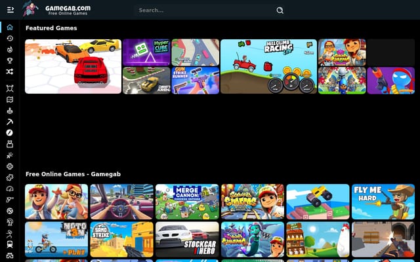The width and height of the screenshot is (420, 262).
Task: Open the Fly Me Hard game
Action: pyautogui.click(x=383, y=202)
